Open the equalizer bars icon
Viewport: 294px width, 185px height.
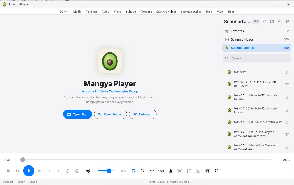(x=170, y=171)
